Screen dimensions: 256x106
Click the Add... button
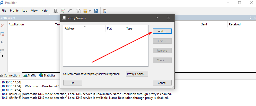pyautogui.click(x=162, y=31)
